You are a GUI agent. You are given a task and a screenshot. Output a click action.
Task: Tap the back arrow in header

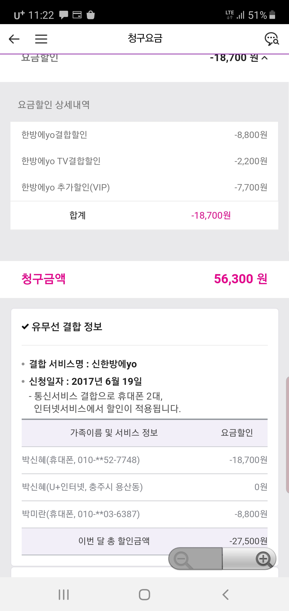click(14, 39)
